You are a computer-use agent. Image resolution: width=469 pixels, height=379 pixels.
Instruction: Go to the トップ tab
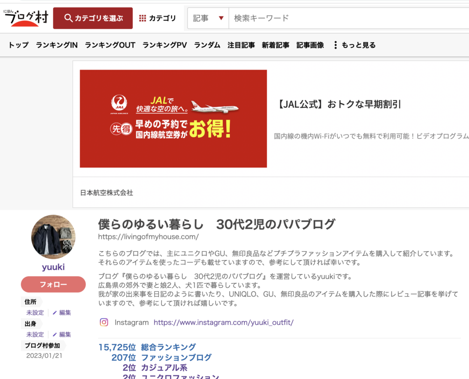(x=18, y=45)
